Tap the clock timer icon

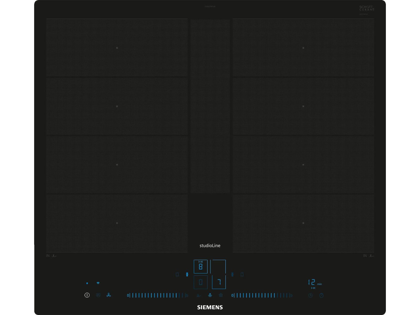pos(310,296)
